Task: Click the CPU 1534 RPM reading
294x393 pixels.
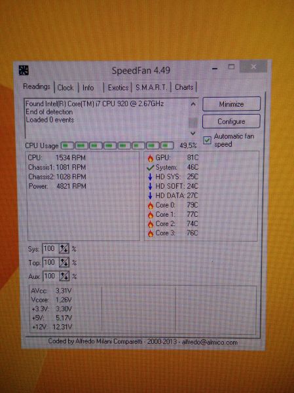Action: click(x=57, y=158)
